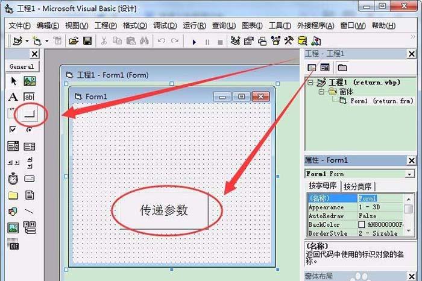Switch to the 按分类序 properties tab
422x281 pixels.
pos(357,186)
